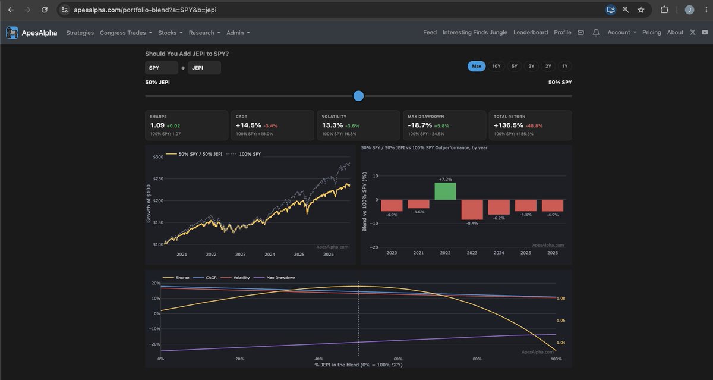Click the Max Drawdown stat card
Image resolution: width=713 pixels, height=380 pixels.
(x=444, y=125)
